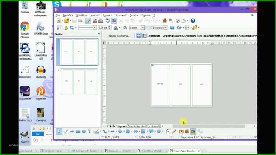Open the Zoom magnifier icon

(x=184, y=21)
